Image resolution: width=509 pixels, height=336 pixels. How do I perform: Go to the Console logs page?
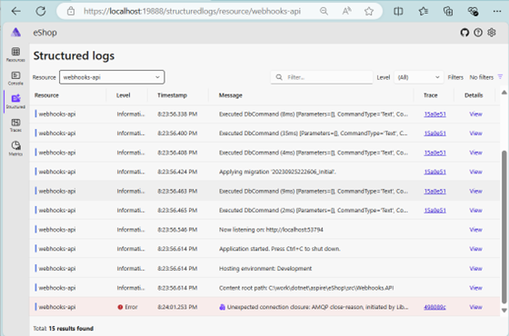tap(15, 78)
